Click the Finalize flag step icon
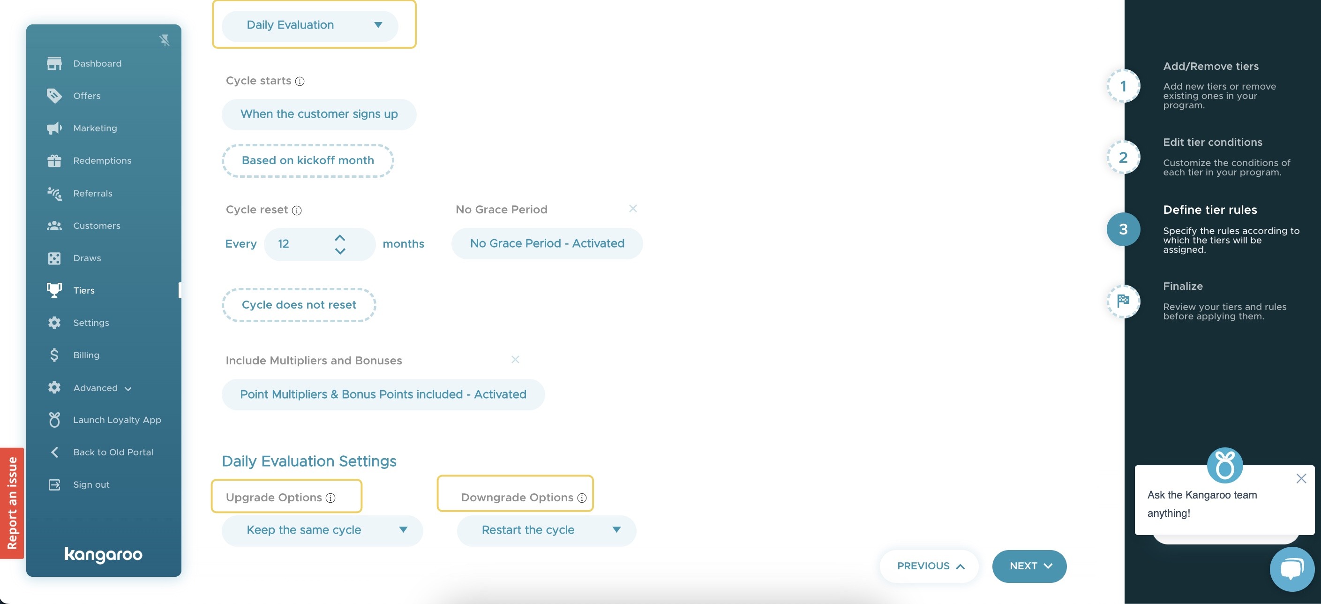Viewport: 1321px width, 604px height. [x=1123, y=301]
